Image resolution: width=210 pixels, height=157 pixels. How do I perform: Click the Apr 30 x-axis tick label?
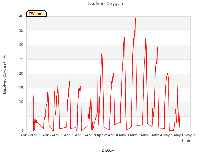tap(114, 135)
